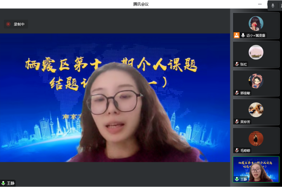The width and height of the screenshot is (282, 187).
Task: Click the floating microphone icon at top right
Action: (x=273, y=6)
